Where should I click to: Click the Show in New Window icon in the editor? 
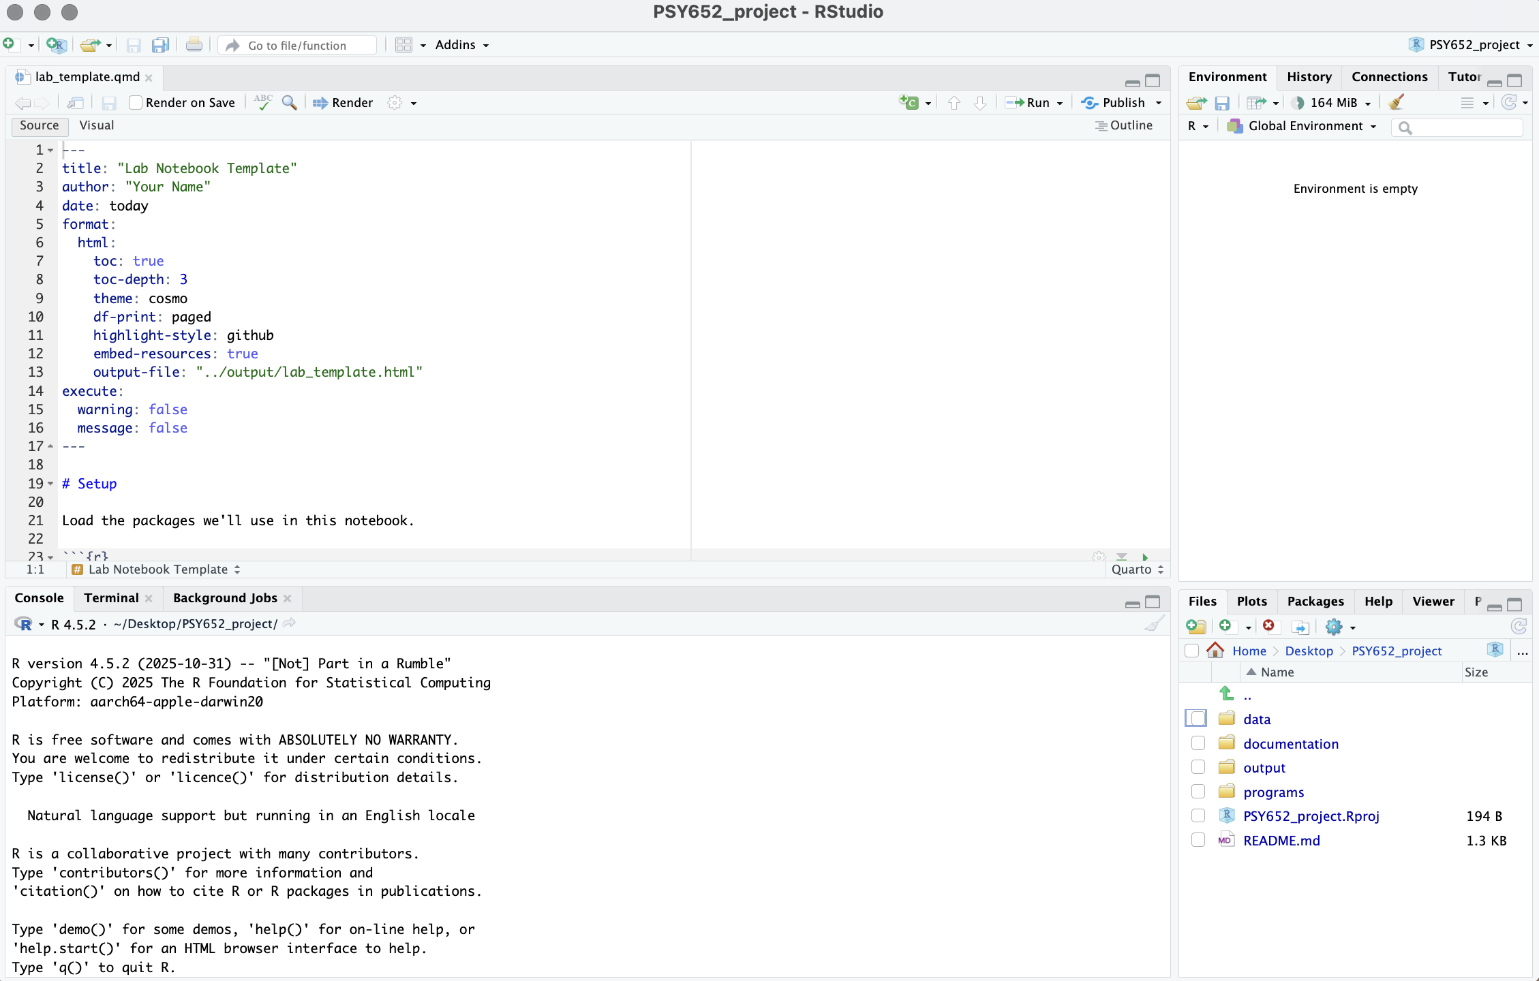(75, 103)
